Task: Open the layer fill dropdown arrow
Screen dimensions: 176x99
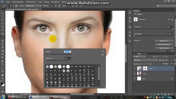Action: pos(175,64)
